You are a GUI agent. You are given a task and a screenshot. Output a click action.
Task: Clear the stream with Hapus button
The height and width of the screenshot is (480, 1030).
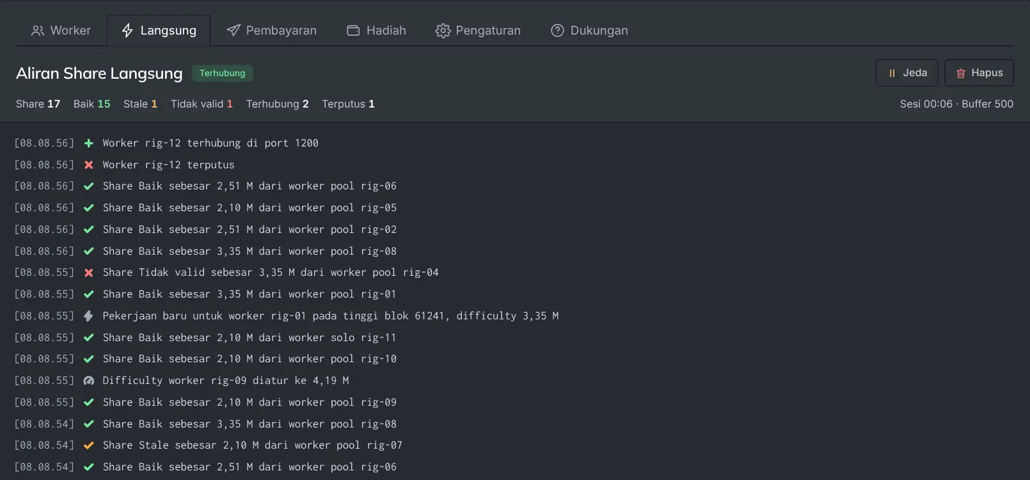(979, 73)
